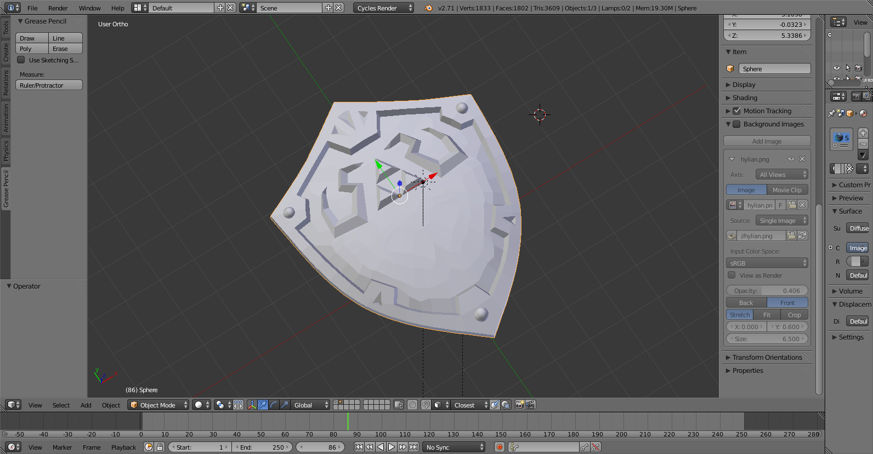Open the Cycles Render engine dropdown
This screenshot has width=873, height=454.
tap(383, 8)
